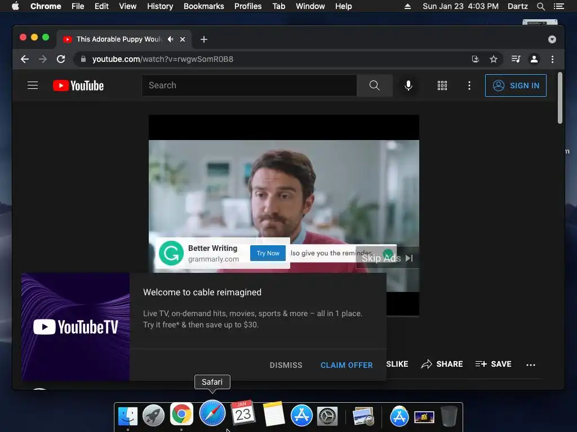
Task: Open the Notification Center list icon
Action: 559,6
